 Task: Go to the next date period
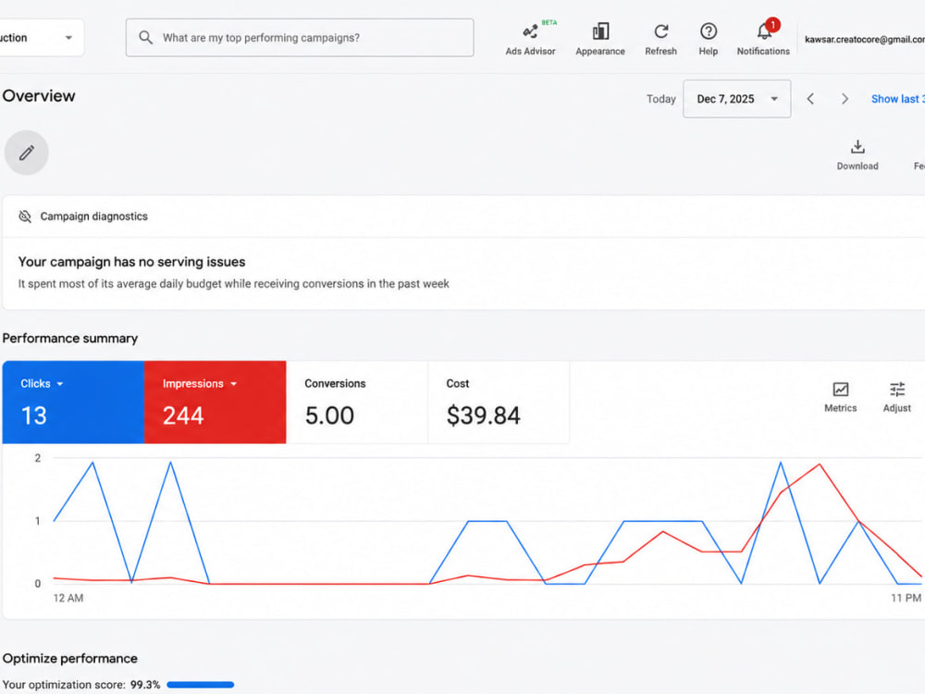click(845, 99)
